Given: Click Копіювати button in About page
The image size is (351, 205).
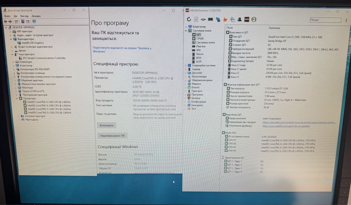Looking at the screenshot, I should (107, 125).
